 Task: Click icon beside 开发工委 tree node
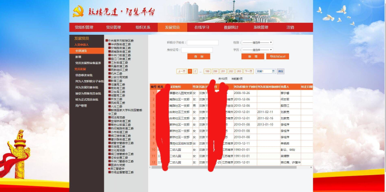(x=110, y=99)
